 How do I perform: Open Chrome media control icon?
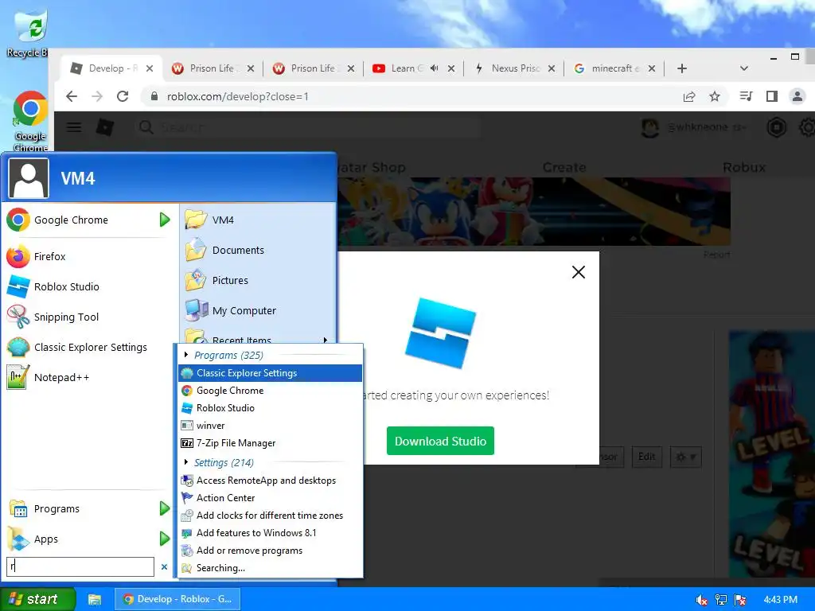click(747, 96)
